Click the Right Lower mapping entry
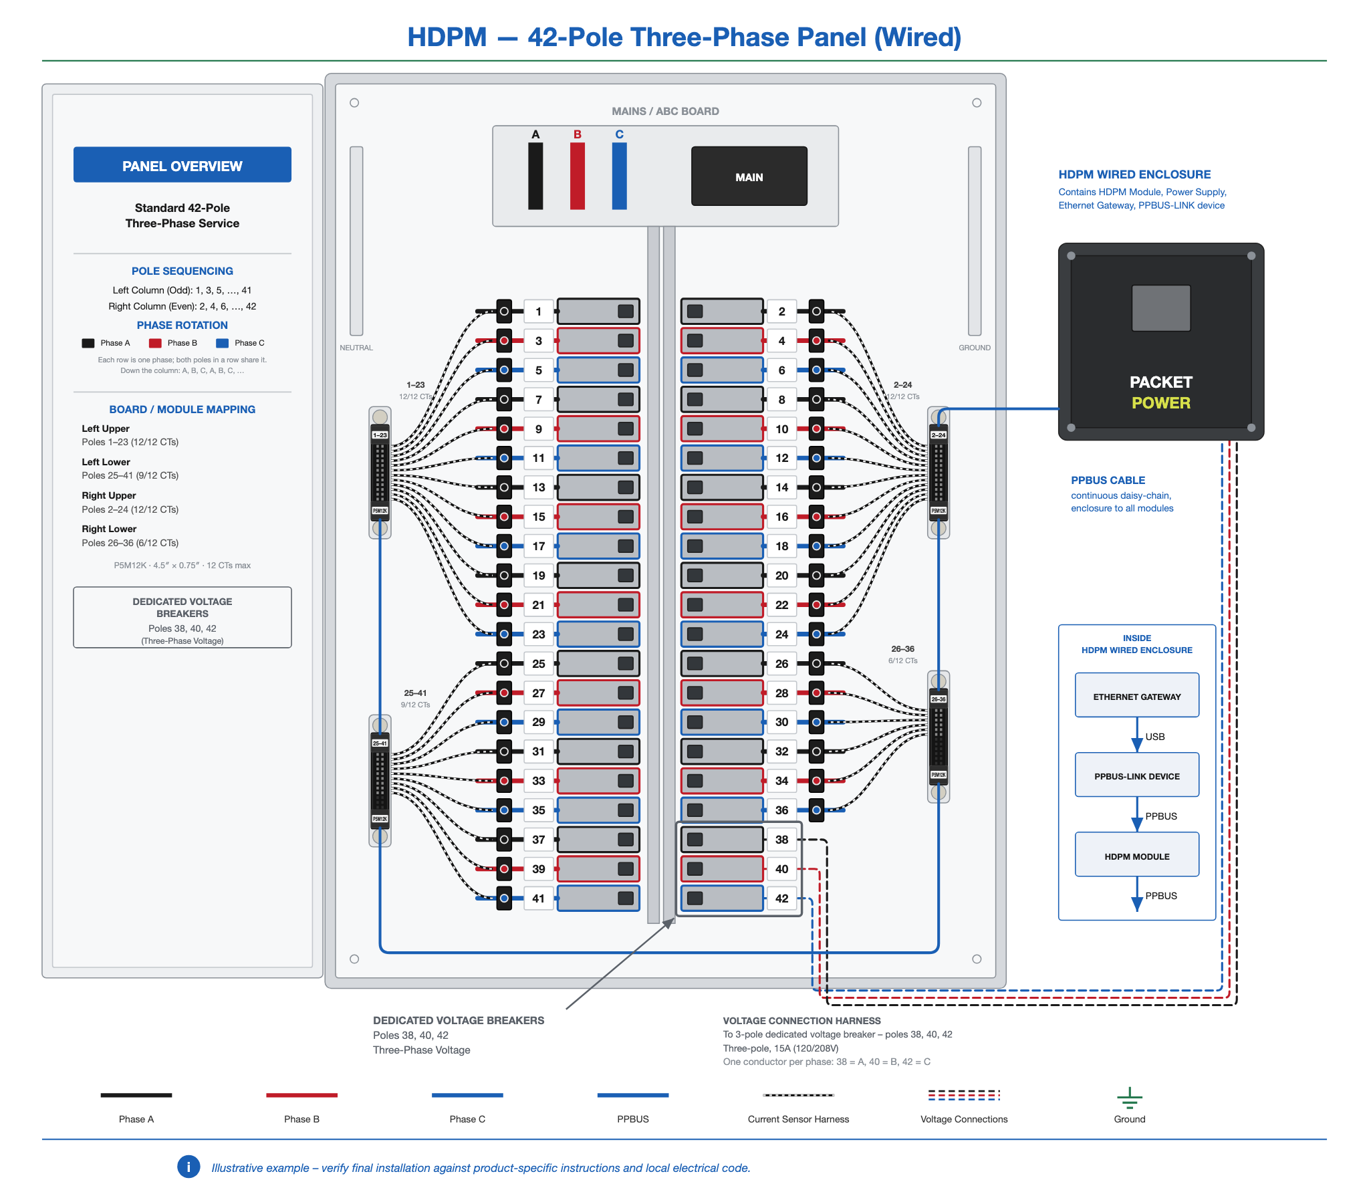1369x1198 pixels. coord(130,535)
